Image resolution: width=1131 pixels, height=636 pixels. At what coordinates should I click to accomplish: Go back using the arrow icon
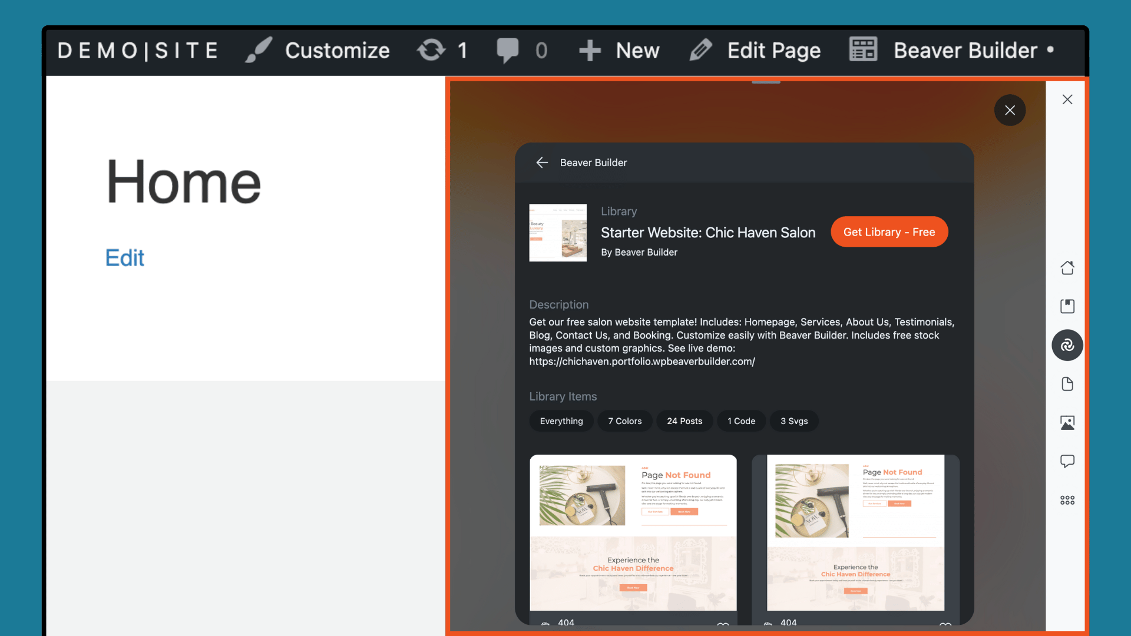[542, 163]
